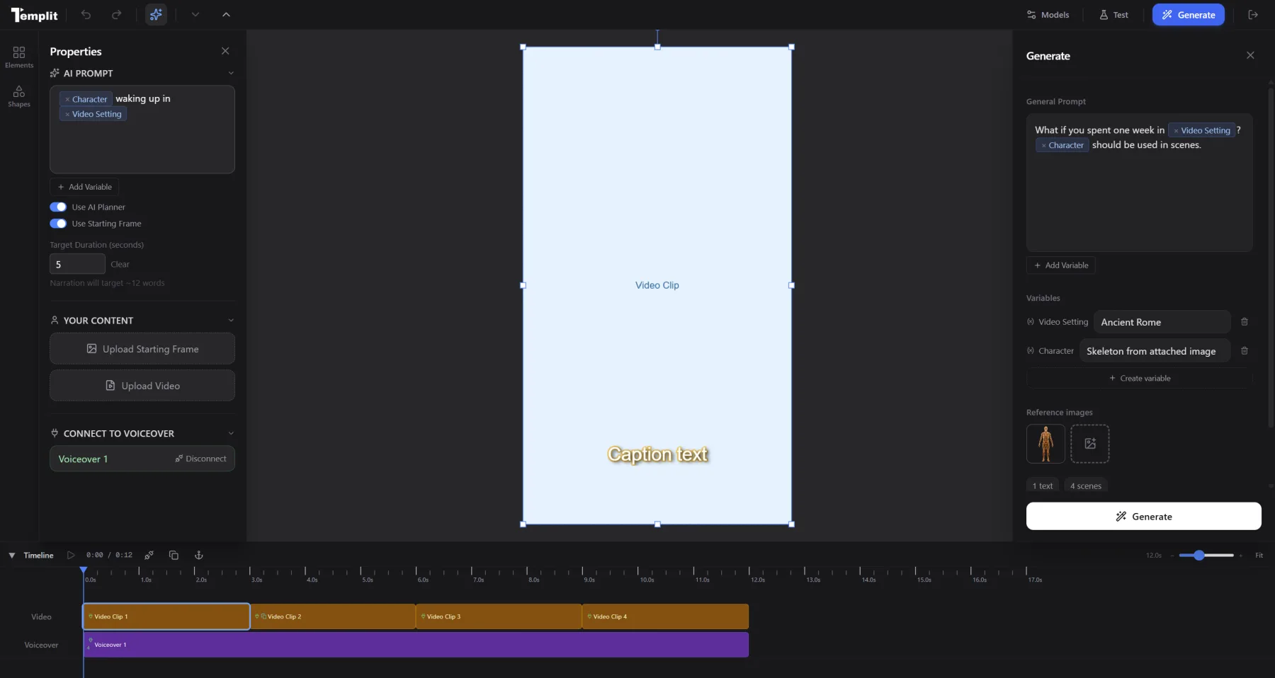Image resolution: width=1275 pixels, height=678 pixels.
Task: Click the 4 scenes chip
Action: coord(1086,485)
